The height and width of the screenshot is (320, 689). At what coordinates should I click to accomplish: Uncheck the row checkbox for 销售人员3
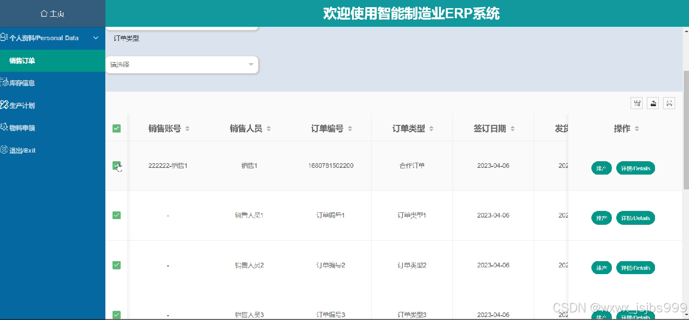pos(116,315)
